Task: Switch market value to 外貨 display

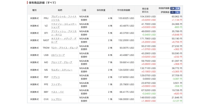Action: coord(178,8)
